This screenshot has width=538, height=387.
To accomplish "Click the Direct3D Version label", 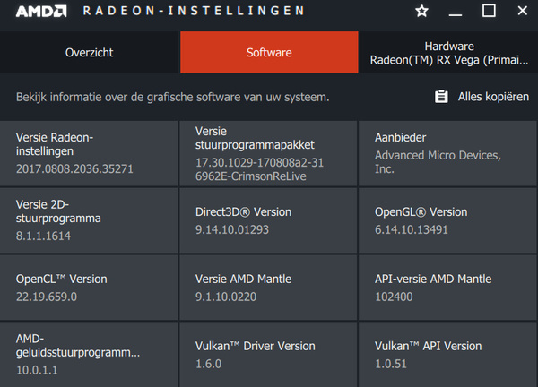I will click(x=243, y=211).
